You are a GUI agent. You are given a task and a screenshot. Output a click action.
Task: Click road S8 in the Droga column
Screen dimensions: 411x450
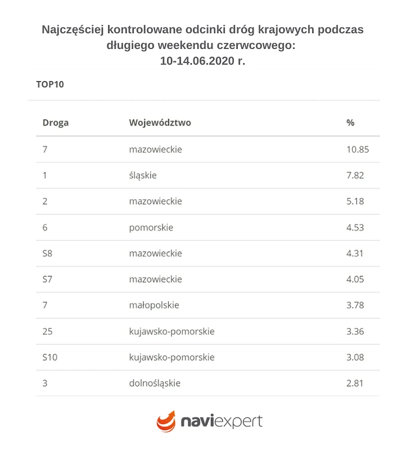pos(48,253)
